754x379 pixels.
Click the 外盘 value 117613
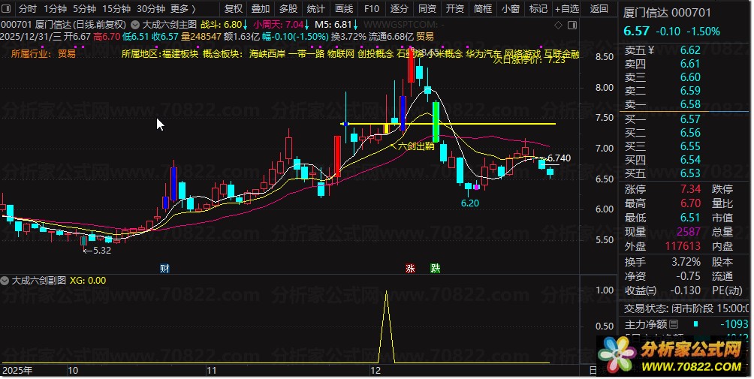click(x=683, y=246)
